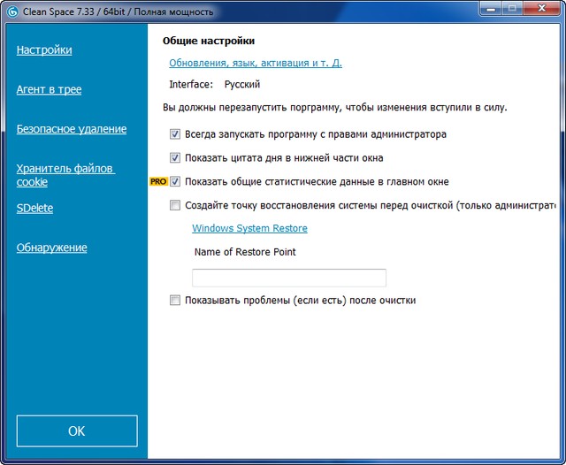This screenshot has width=566, height=465.
Task: Maximize the Clean Space window
Action: (x=512, y=9)
